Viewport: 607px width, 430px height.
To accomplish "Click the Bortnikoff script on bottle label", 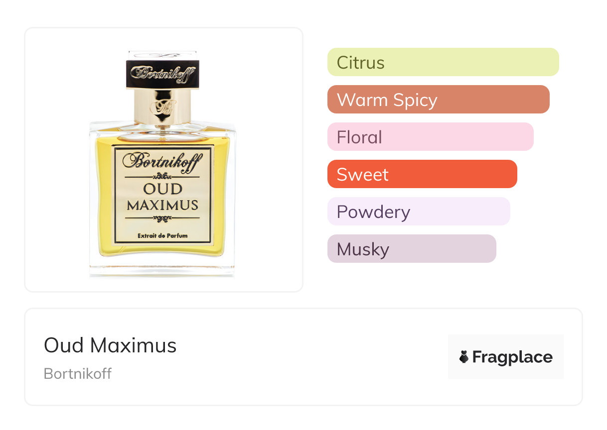I will 161,161.
